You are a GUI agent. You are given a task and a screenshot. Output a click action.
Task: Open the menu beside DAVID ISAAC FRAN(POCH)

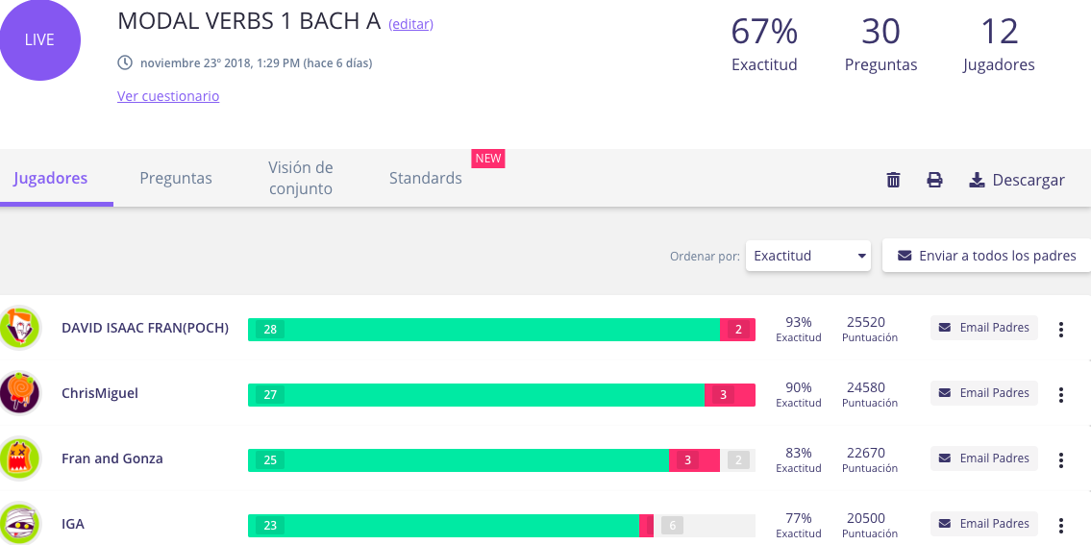coord(1060,330)
